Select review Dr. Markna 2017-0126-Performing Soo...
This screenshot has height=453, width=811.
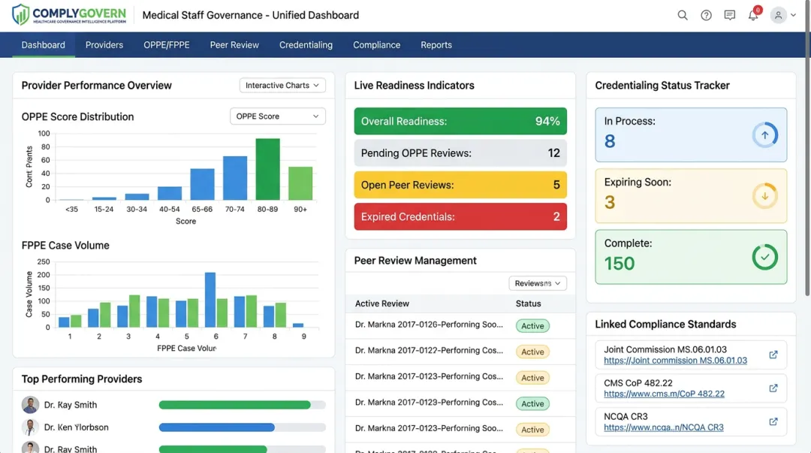429,325
